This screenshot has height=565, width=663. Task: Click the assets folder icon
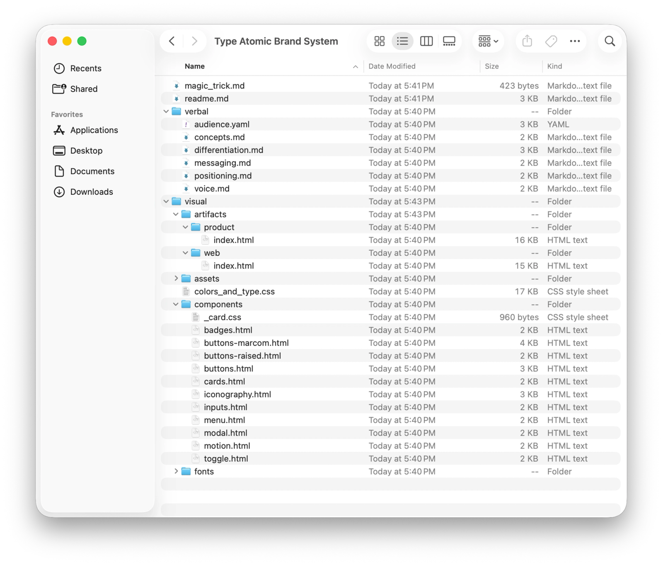click(x=186, y=279)
